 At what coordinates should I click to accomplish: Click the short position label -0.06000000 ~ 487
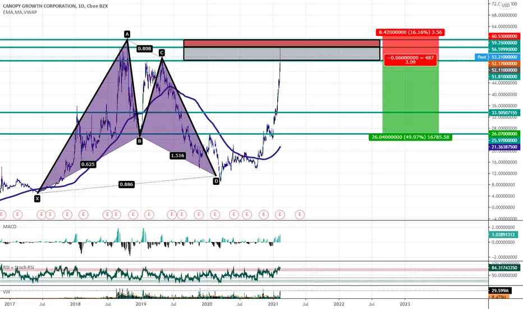point(410,60)
